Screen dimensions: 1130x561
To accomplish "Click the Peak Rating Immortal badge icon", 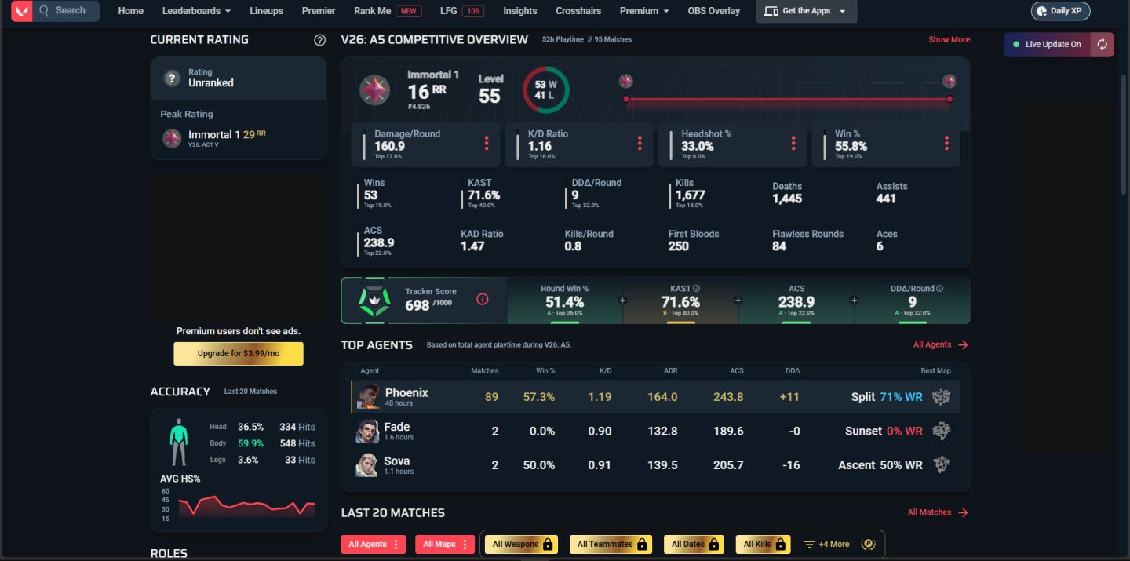I will 172,138.
